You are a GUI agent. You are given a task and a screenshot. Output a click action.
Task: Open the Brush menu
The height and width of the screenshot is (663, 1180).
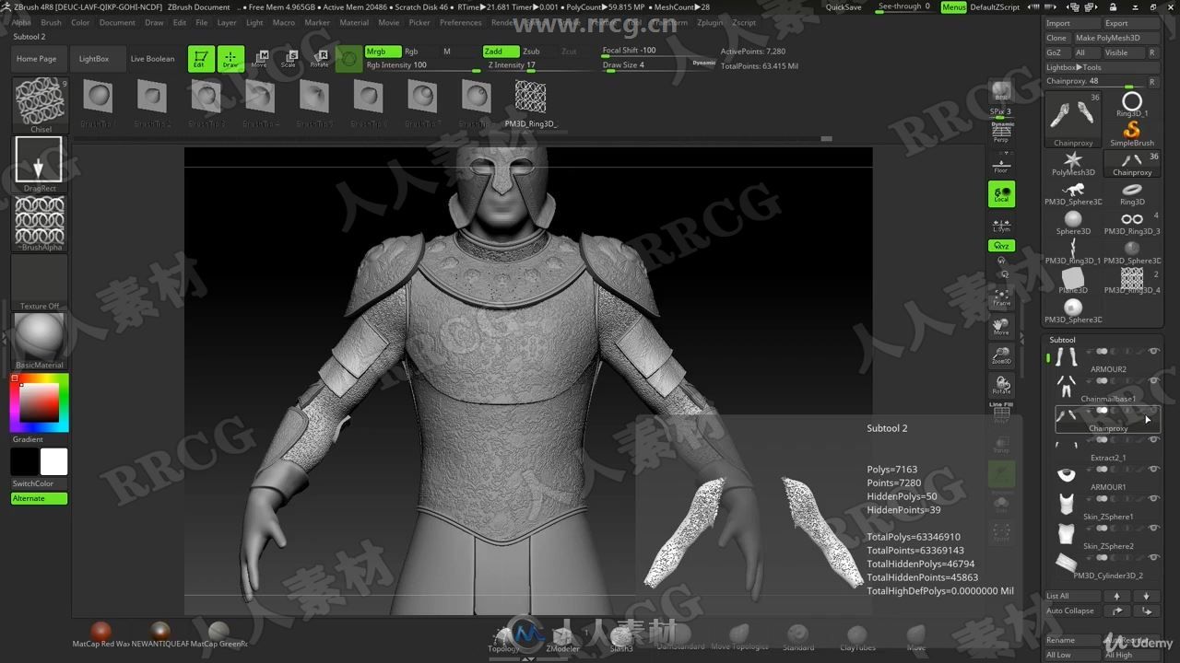pyautogui.click(x=51, y=22)
